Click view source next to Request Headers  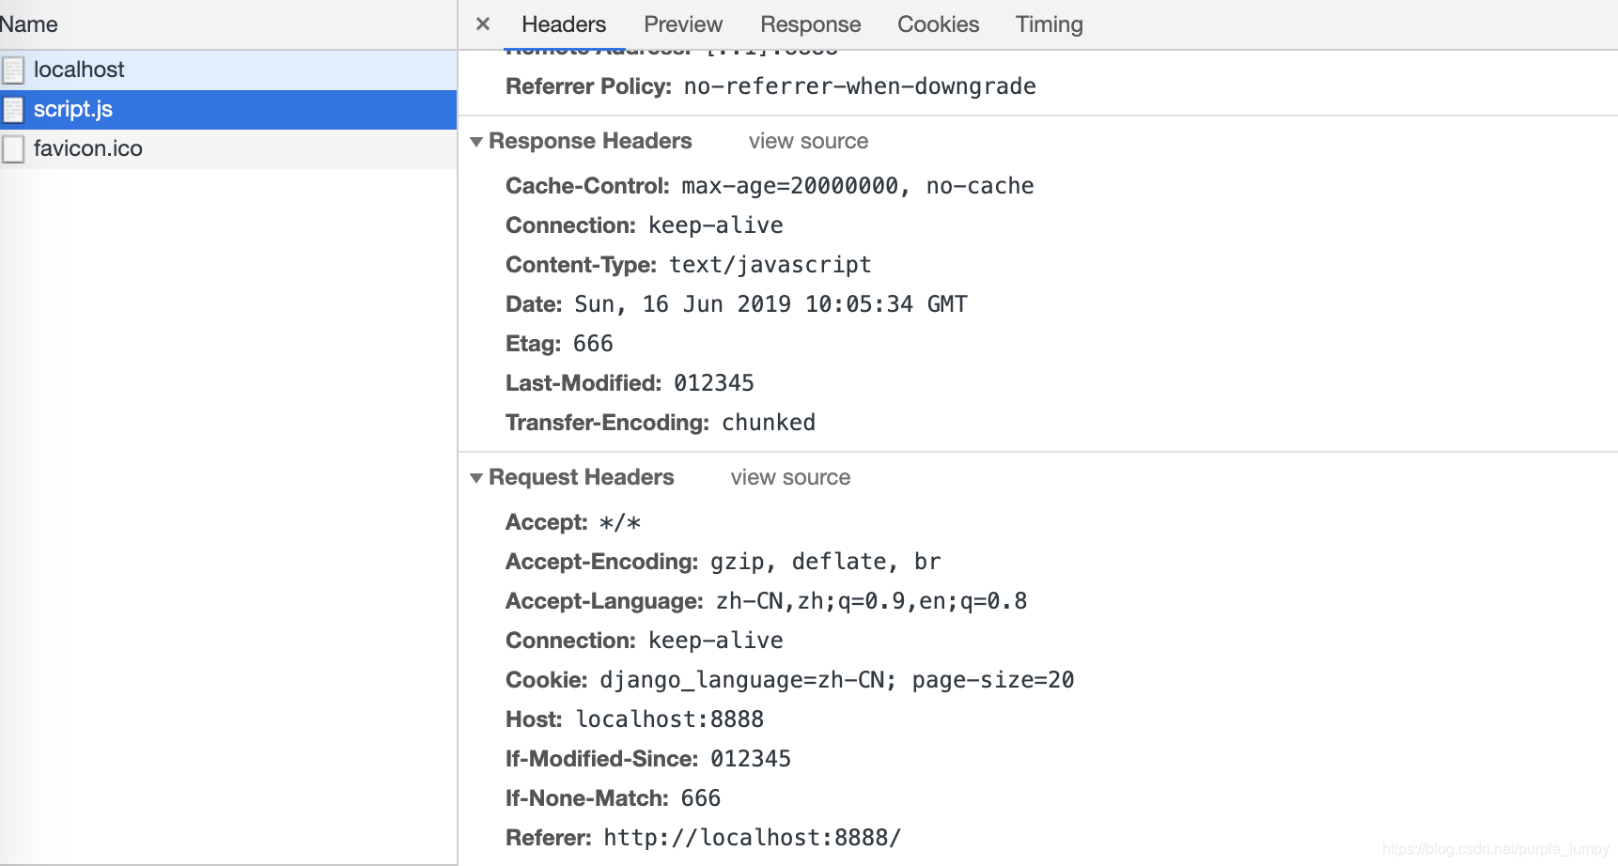click(789, 477)
